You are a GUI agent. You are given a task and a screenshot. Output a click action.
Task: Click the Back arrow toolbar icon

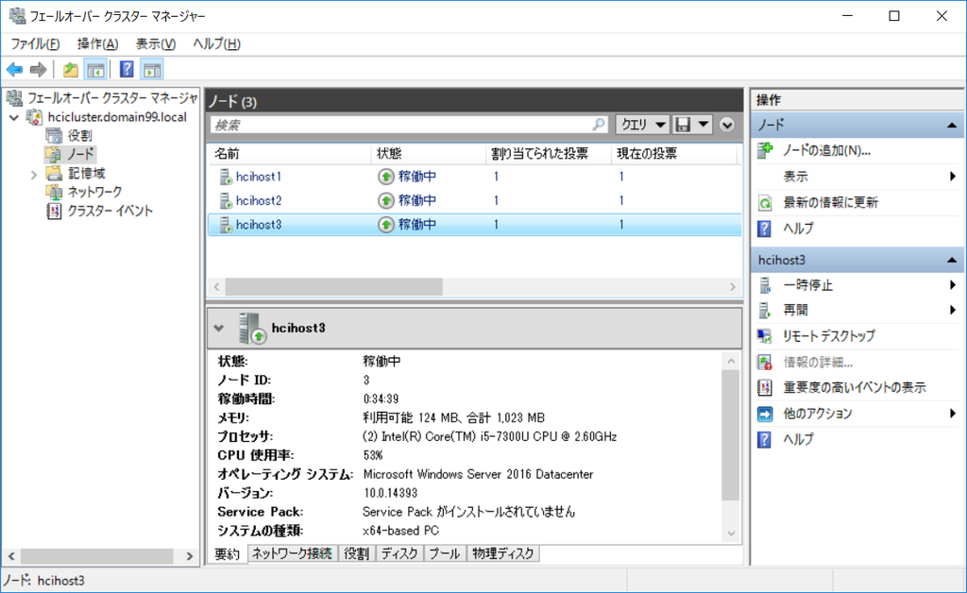tap(14, 70)
